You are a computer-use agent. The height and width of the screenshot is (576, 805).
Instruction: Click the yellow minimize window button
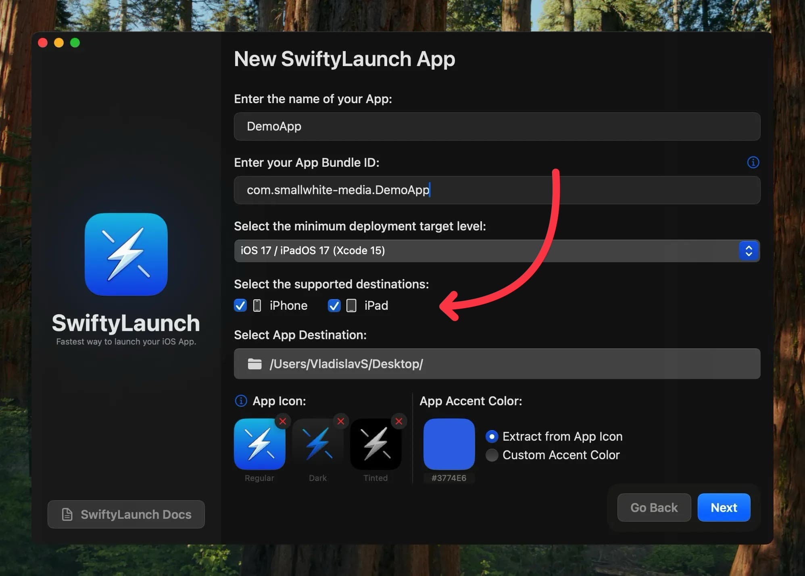[59, 43]
